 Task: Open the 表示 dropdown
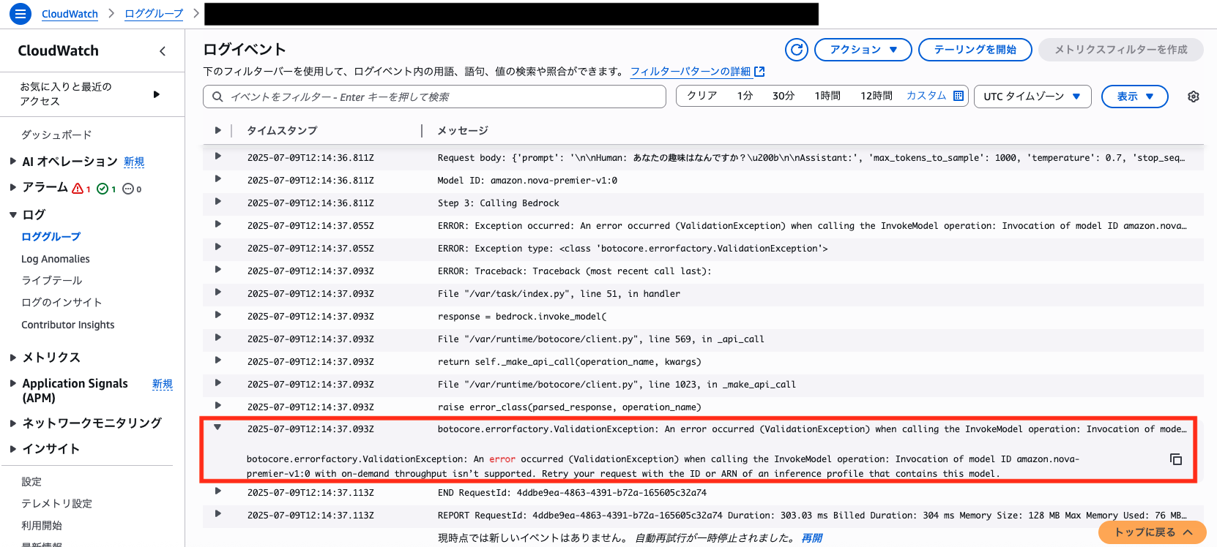(1134, 97)
